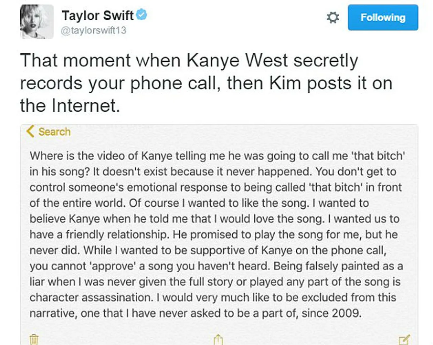433x345 pixels.
Task: Click the note's first line 'Where is the video'
Action: [217, 156]
